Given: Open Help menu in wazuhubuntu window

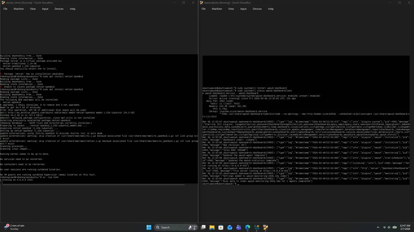Looking at the screenshot, I should (x=271, y=9).
